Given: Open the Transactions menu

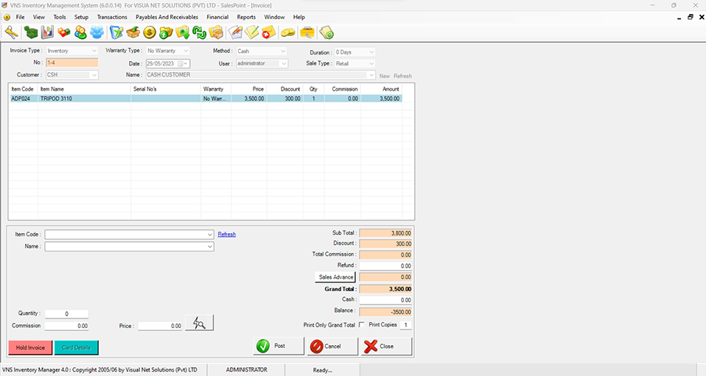Looking at the screenshot, I should click(112, 17).
